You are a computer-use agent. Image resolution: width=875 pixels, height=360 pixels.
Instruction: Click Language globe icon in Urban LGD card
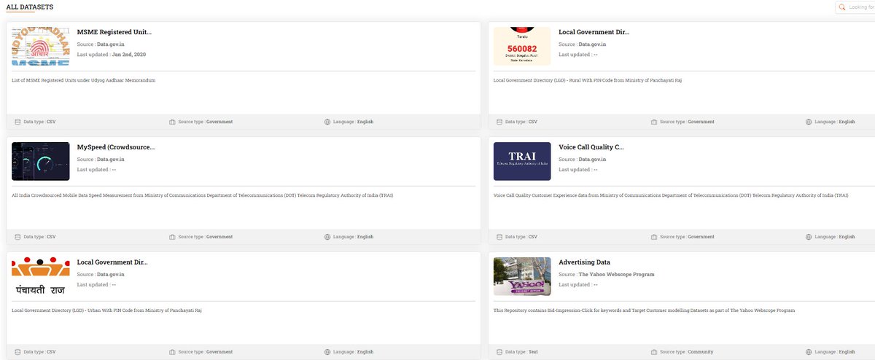[x=327, y=352]
